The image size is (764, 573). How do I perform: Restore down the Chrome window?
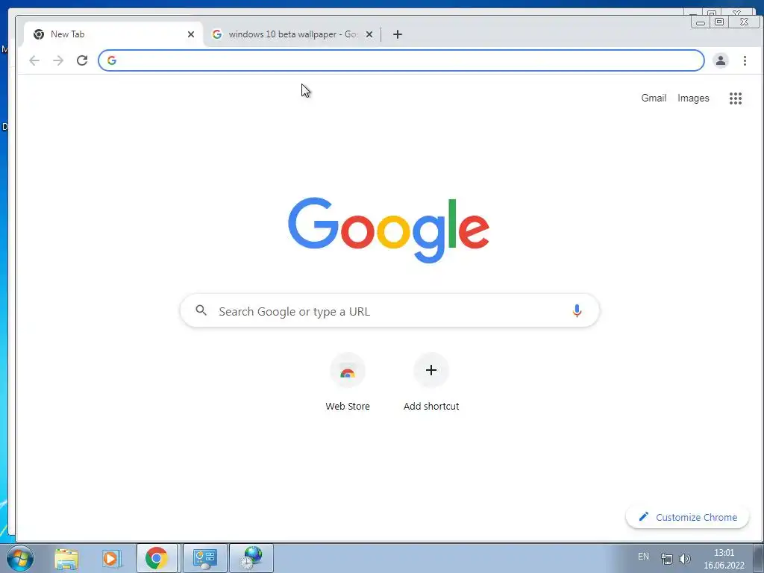click(x=718, y=22)
